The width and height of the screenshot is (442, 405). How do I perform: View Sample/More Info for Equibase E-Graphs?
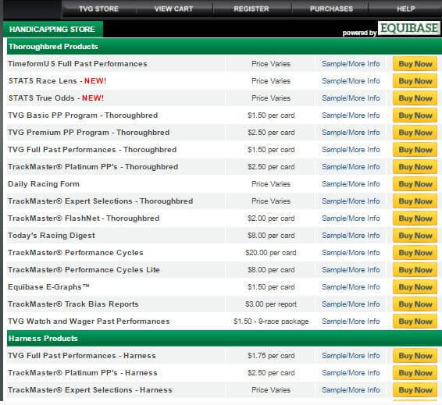point(351,287)
